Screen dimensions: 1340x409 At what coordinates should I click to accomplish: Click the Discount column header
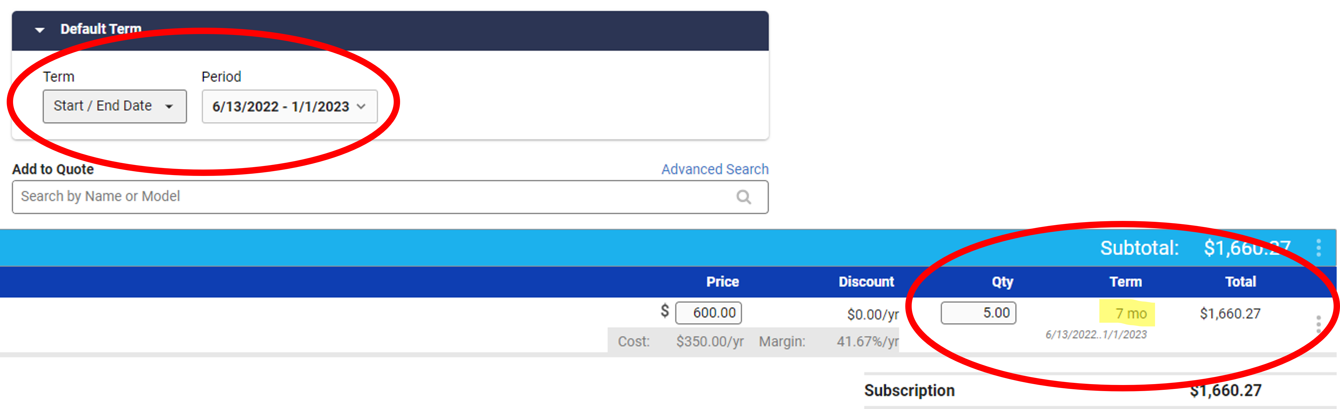click(x=866, y=281)
